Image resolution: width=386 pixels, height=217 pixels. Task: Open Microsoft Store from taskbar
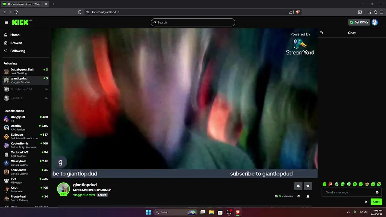[220, 212]
